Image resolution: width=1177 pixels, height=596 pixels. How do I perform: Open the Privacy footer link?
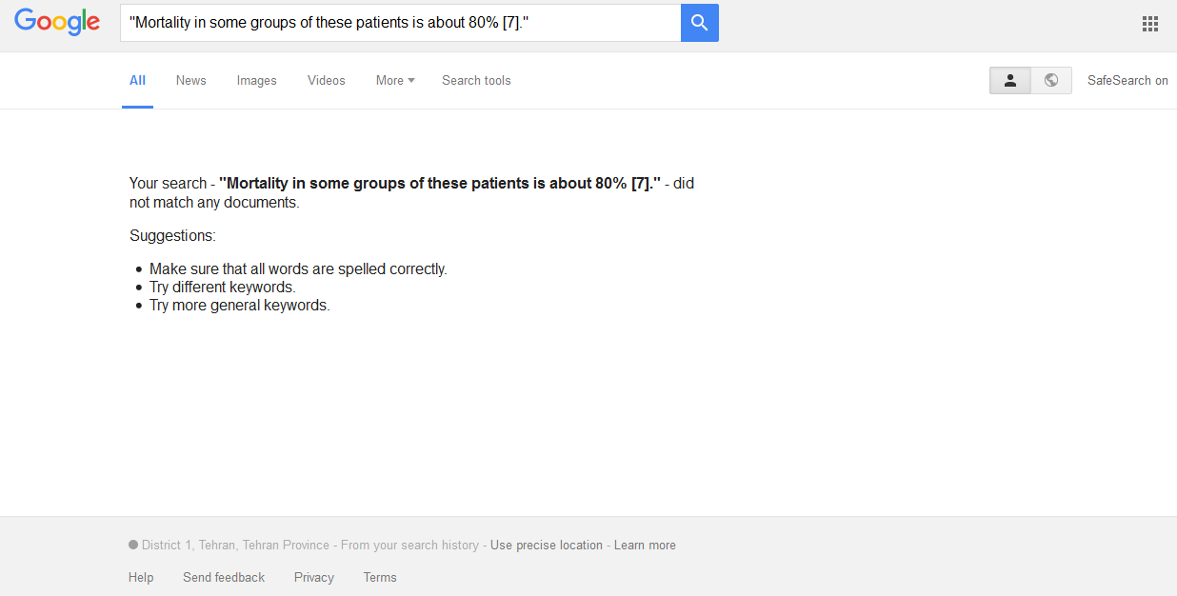[x=313, y=577]
